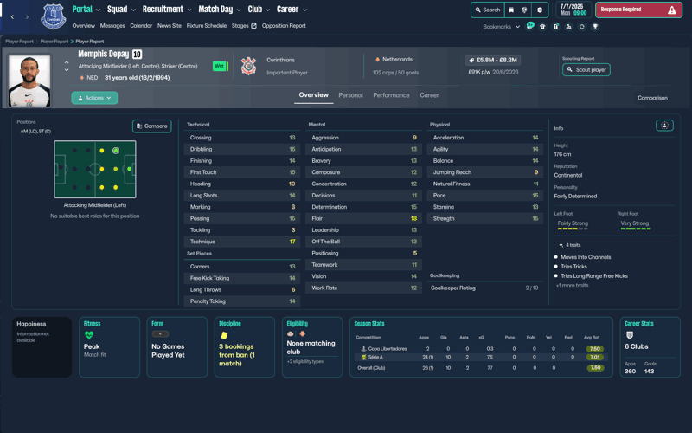Image resolution: width=692 pixels, height=433 pixels.
Task: Open Calendar in the Portal submenu
Action: coord(141,26)
